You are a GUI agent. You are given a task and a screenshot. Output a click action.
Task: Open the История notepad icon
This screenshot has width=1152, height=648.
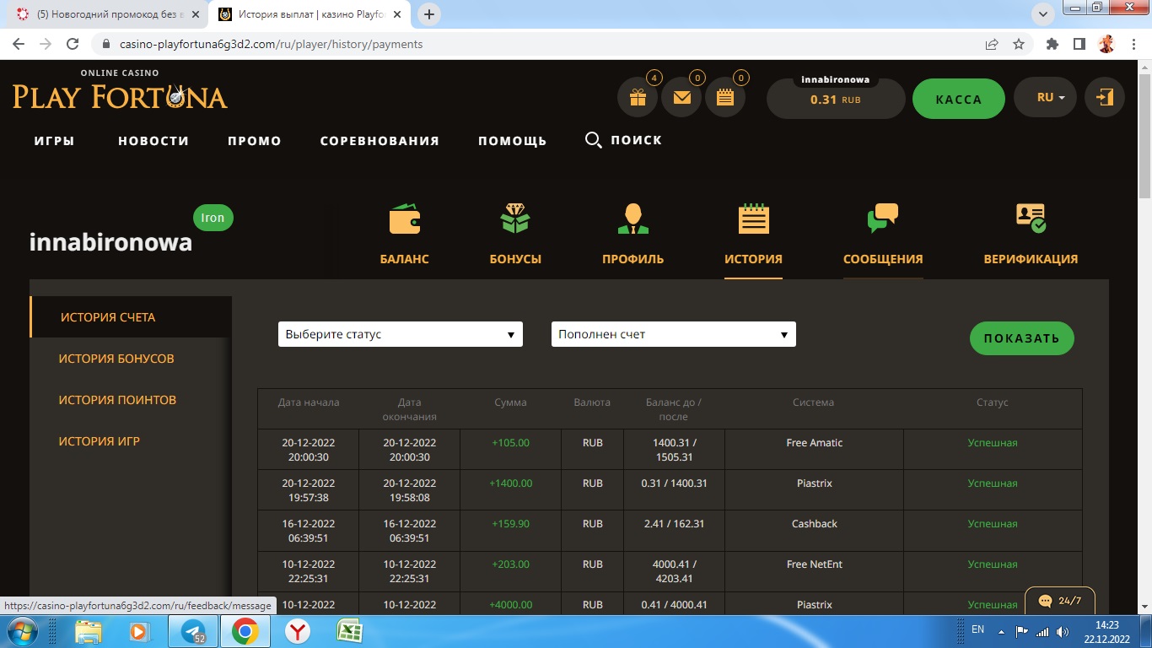753,219
